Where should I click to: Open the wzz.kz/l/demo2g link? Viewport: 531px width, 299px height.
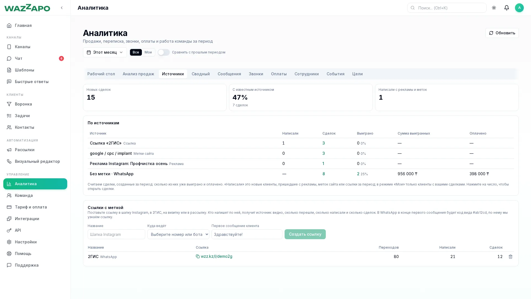tap(217, 256)
